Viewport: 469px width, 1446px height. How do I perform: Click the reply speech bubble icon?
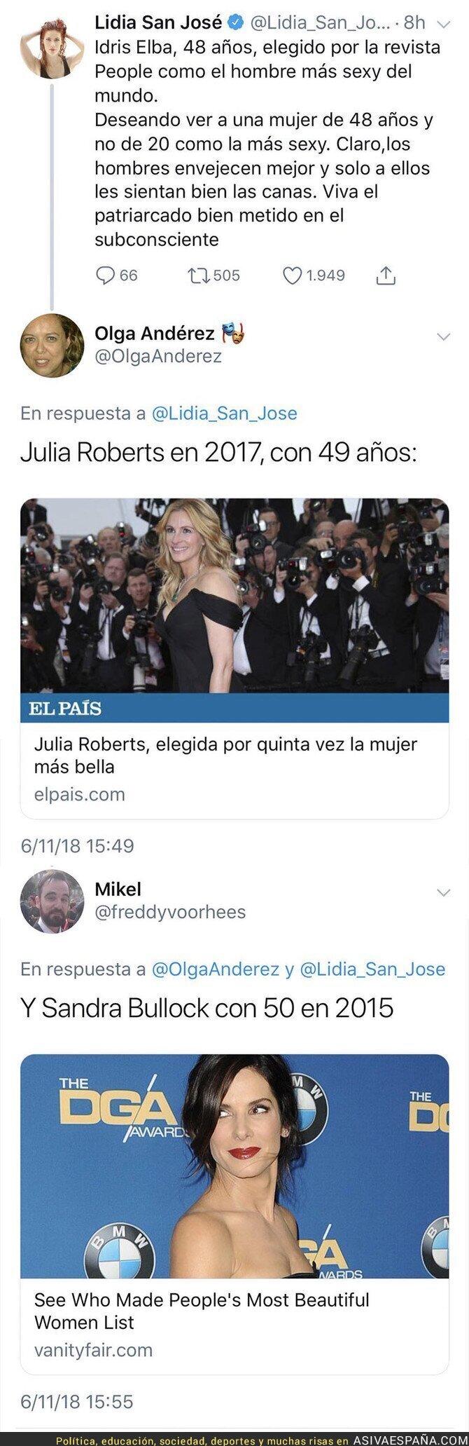[105, 275]
